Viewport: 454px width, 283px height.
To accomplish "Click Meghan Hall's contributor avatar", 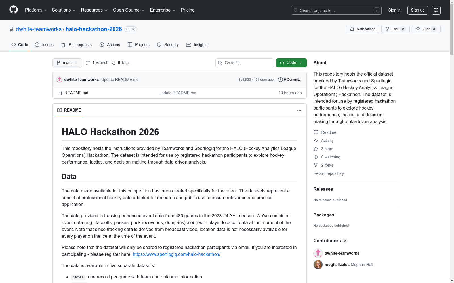I will 318,265.
